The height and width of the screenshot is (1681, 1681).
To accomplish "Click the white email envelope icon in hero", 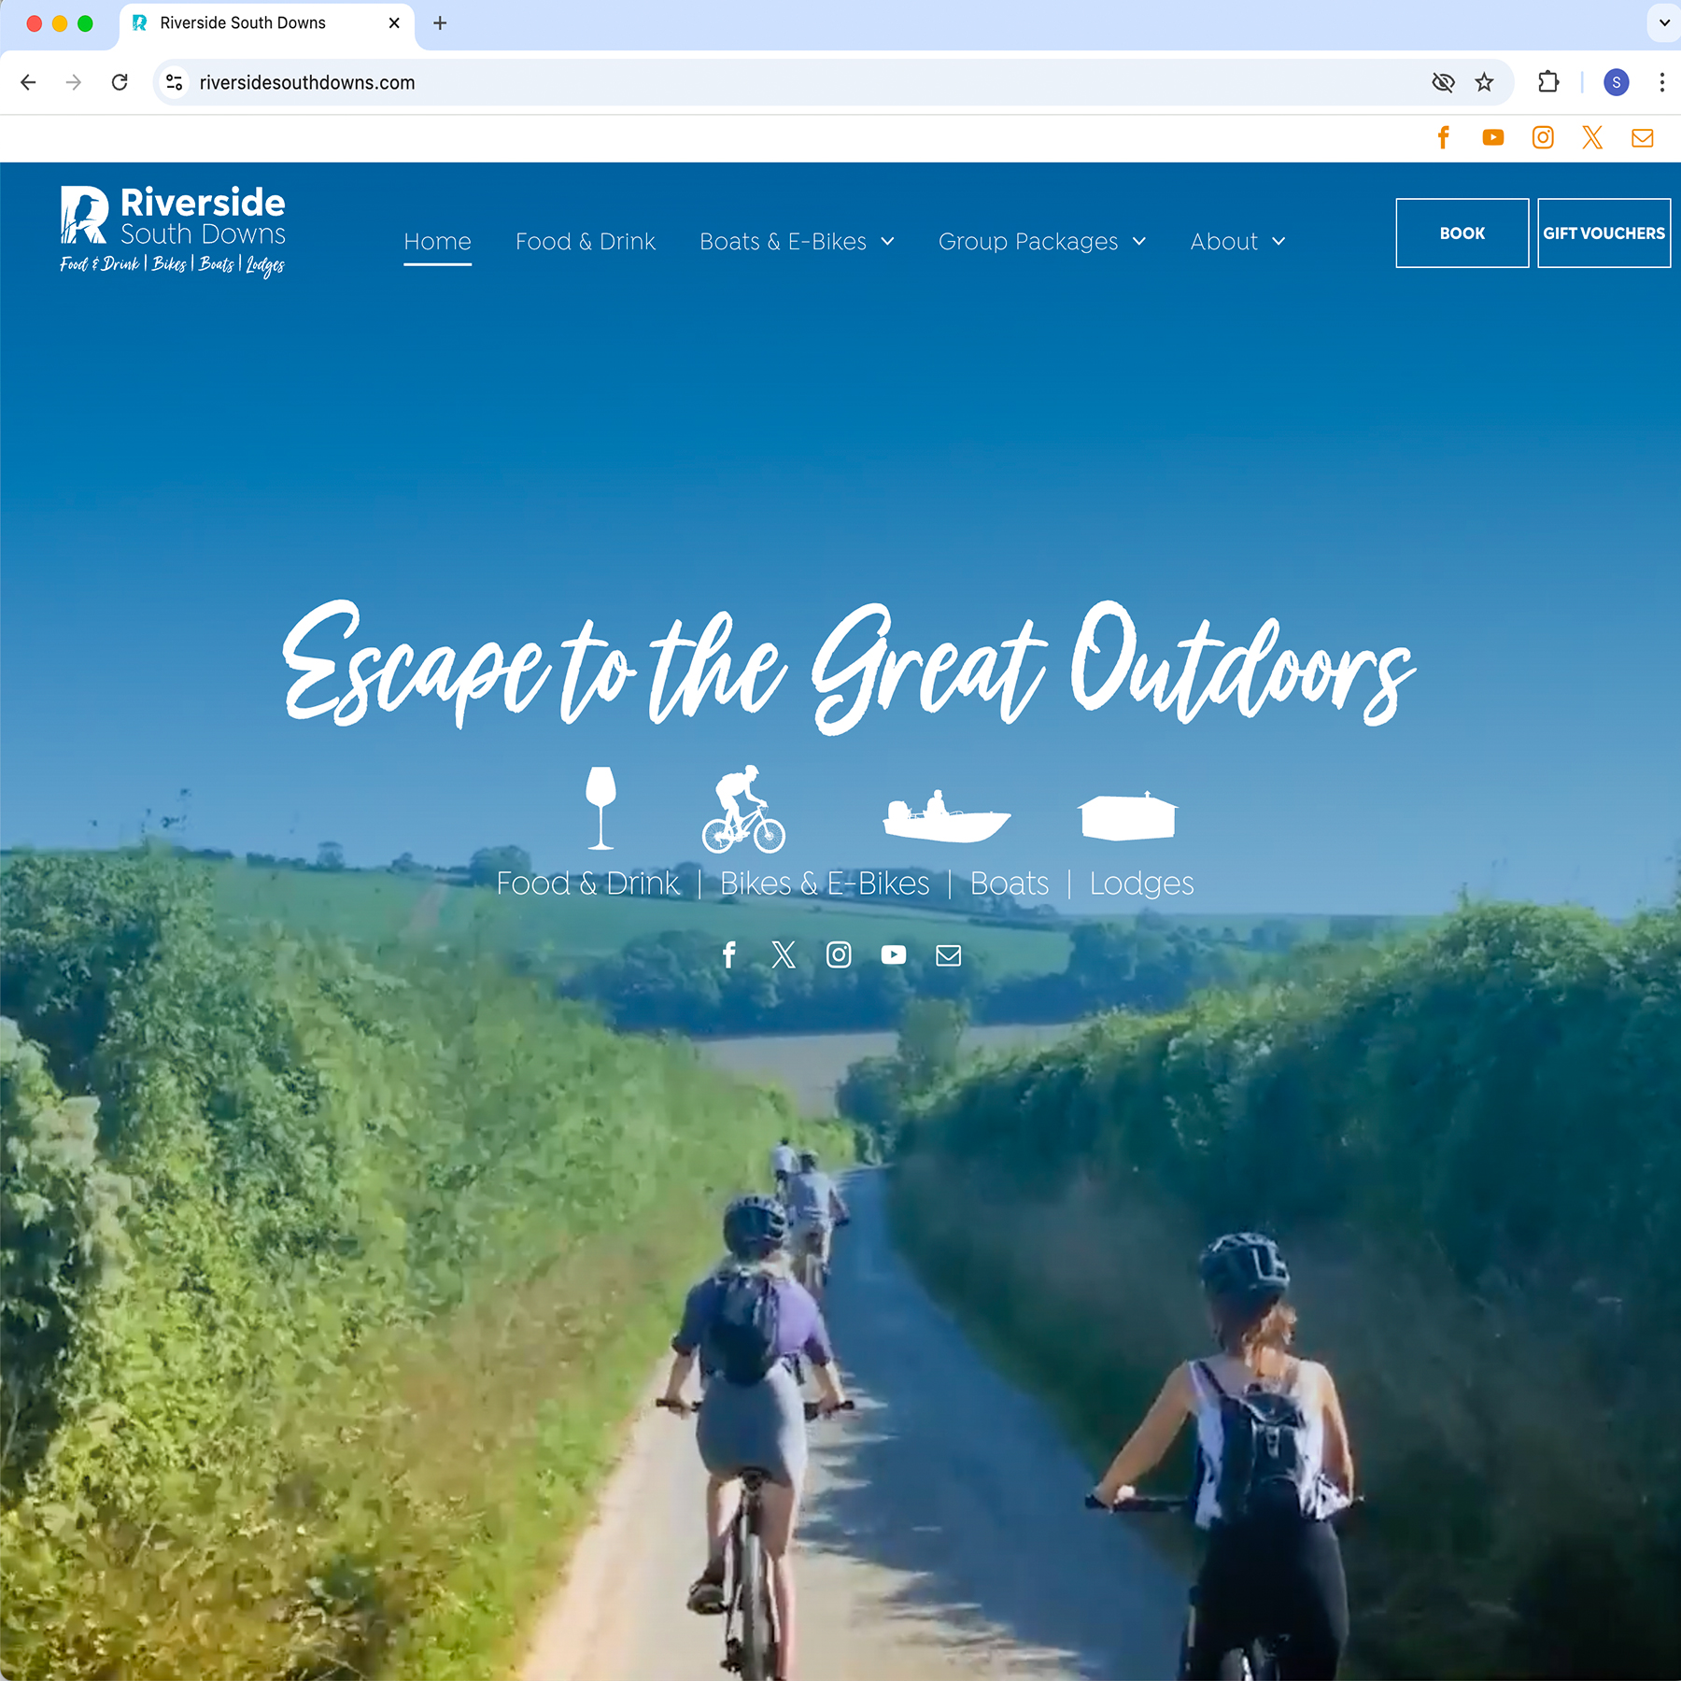I will click(x=948, y=954).
